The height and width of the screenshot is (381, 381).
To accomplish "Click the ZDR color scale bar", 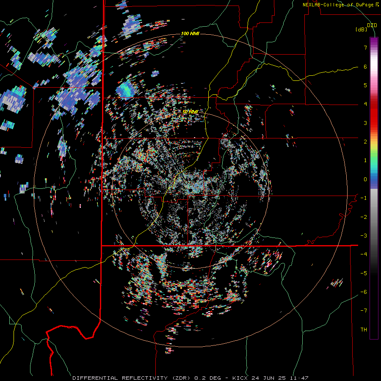I will (374, 188).
